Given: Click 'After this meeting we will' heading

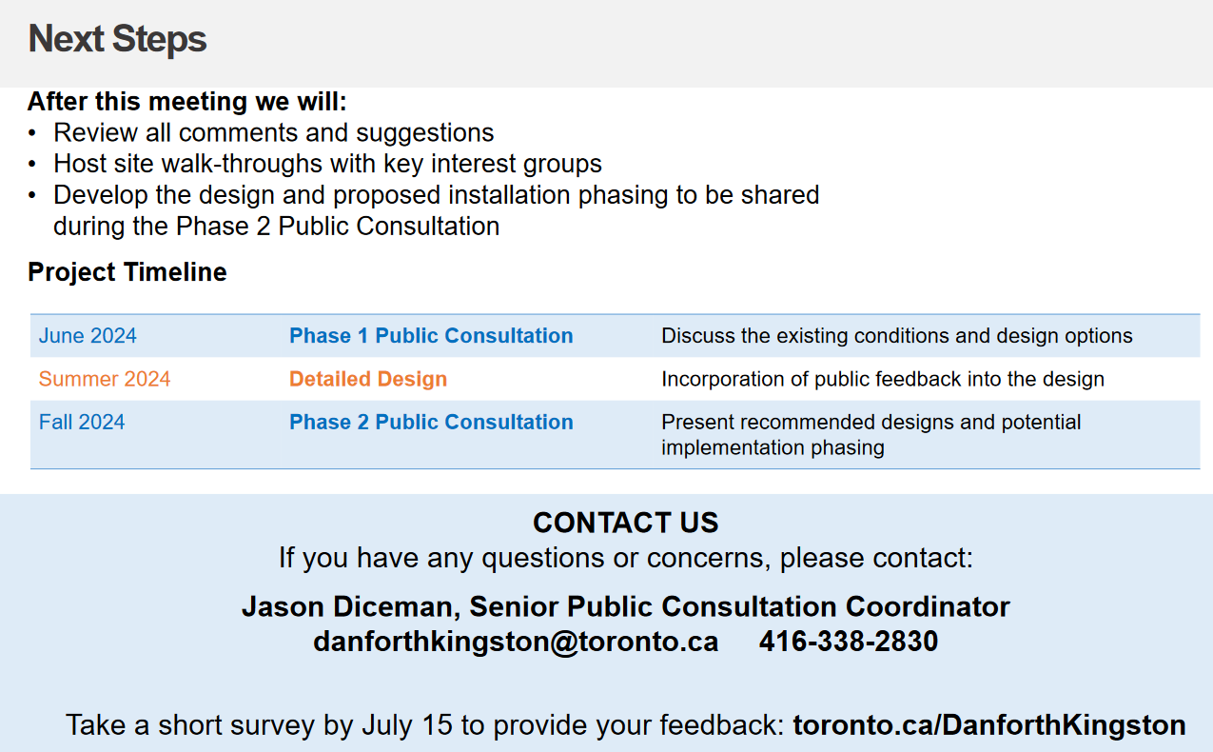Looking at the screenshot, I should pyautogui.click(x=187, y=102).
